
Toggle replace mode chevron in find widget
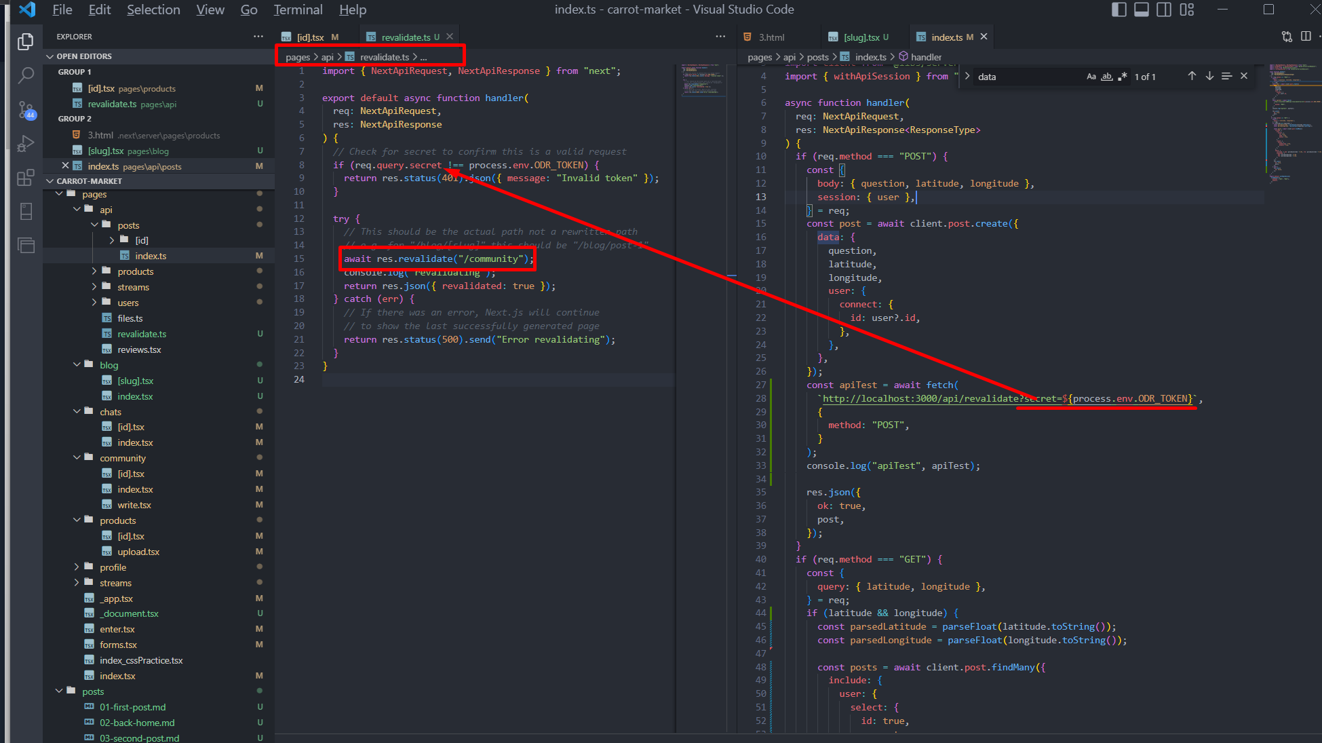tap(967, 77)
